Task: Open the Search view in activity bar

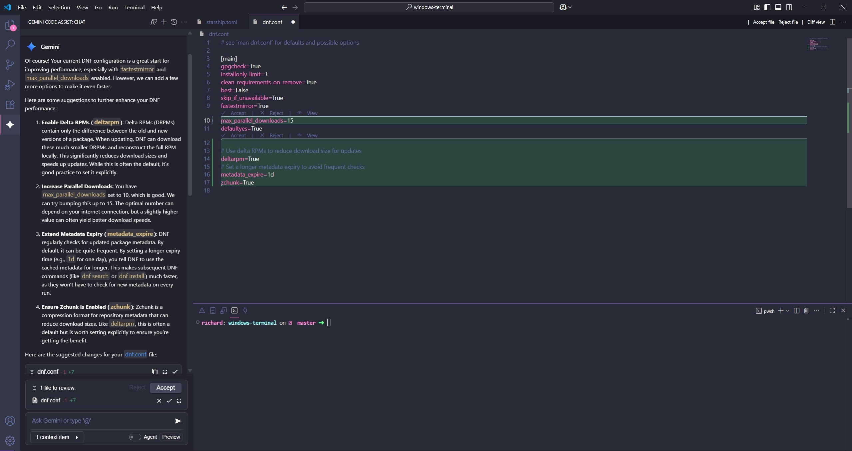Action: [10, 44]
